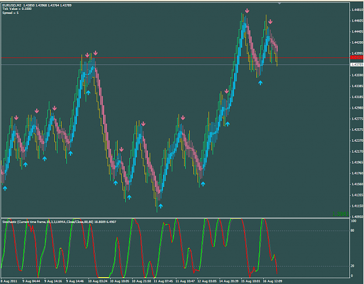Click the green 1.3961 value text
The image size is (364, 284).
tap(340, 214)
